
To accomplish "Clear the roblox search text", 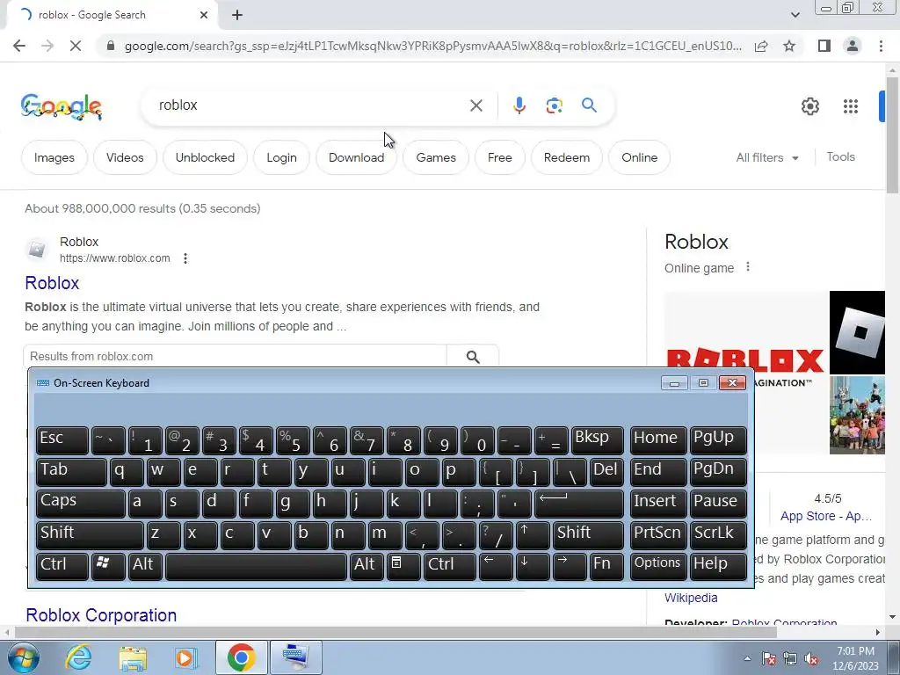I will [475, 105].
